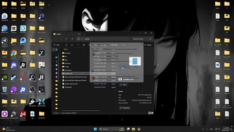Refresh the current Explorer folder
This screenshot has height=132, width=234.
pos(72,39)
